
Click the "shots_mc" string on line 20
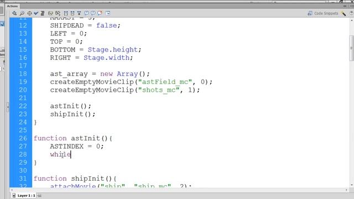point(159,90)
